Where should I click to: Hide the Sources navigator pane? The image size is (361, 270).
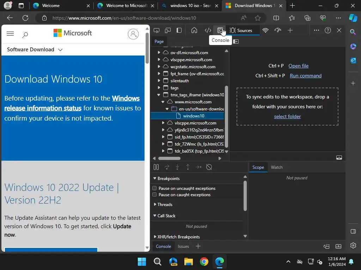tap(236, 41)
